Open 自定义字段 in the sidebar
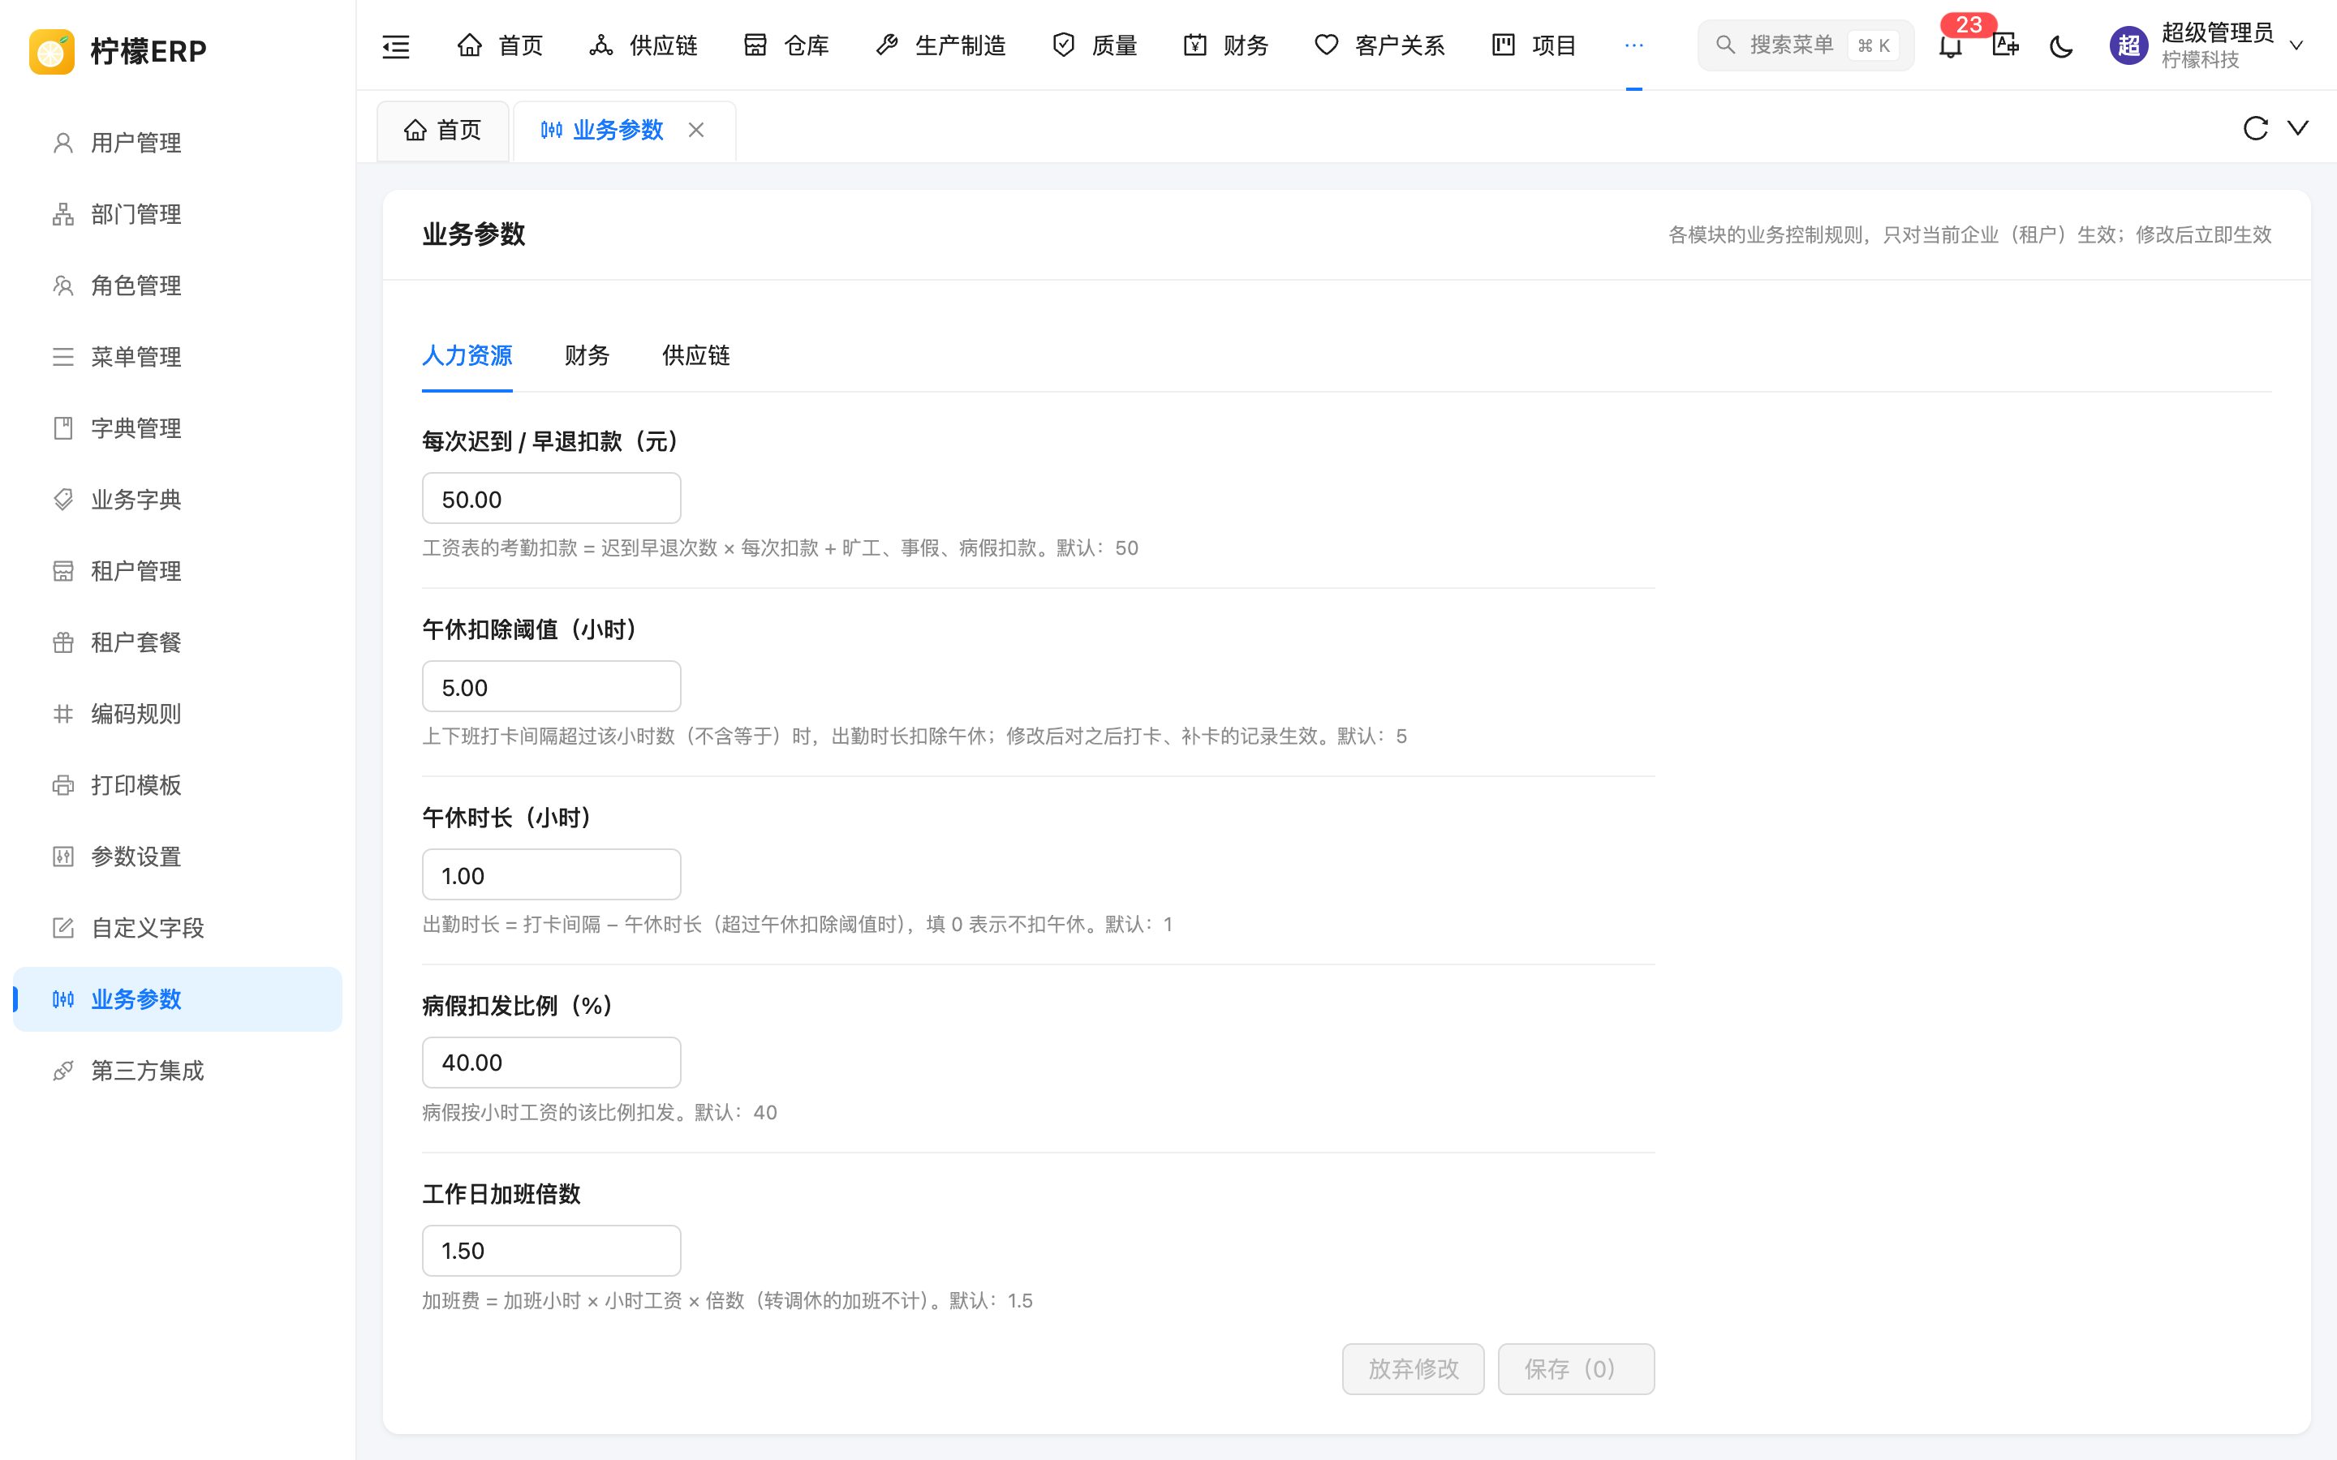This screenshot has height=1460, width=2337. click(178, 929)
